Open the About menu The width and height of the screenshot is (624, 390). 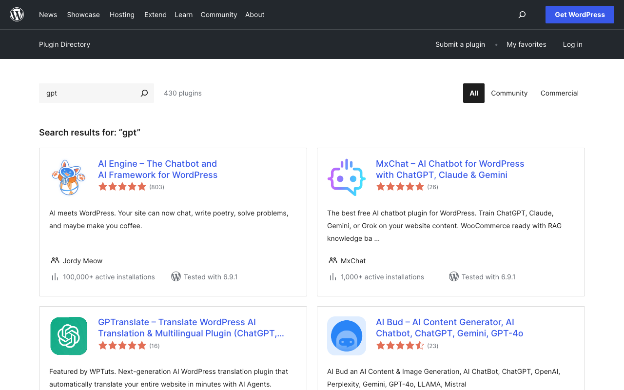(x=255, y=15)
